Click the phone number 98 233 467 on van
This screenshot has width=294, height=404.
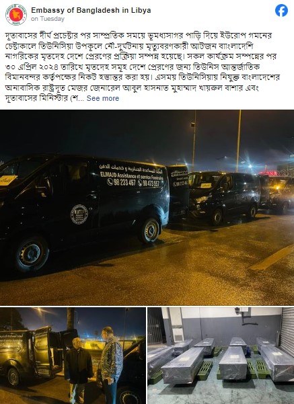click(x=121, y=182)
